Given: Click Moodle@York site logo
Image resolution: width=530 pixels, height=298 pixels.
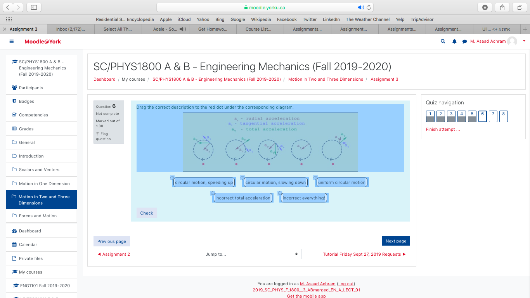Looking at the screenshot, I should (43, 42).
